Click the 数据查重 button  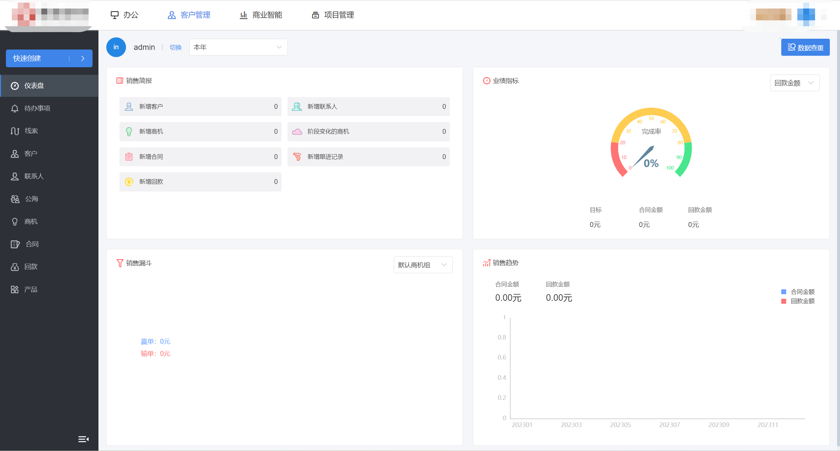click(x=805, y=47)
